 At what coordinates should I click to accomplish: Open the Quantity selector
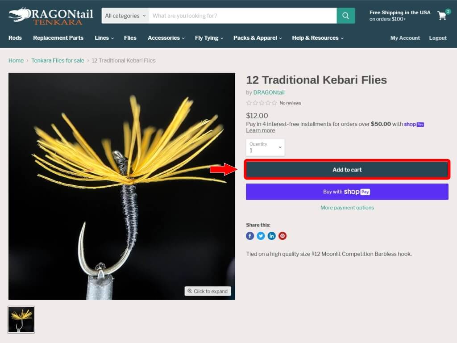pos(265,147)
